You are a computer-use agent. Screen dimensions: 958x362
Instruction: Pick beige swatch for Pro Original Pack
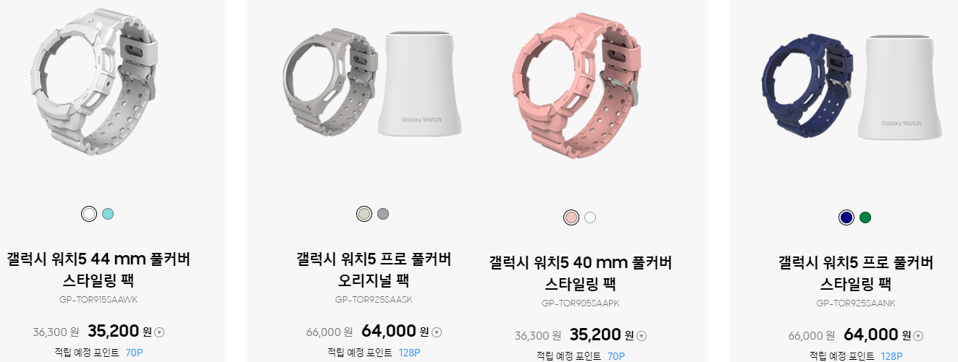[x=364, y=214]
